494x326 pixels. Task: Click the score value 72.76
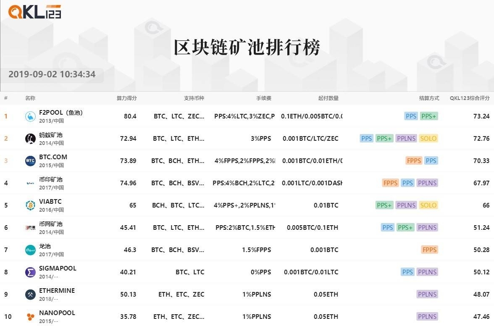[481, 138]
